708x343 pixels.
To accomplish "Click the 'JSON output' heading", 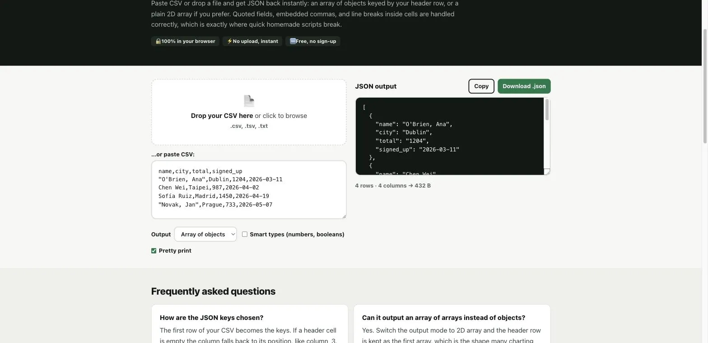I will point(376,86).
